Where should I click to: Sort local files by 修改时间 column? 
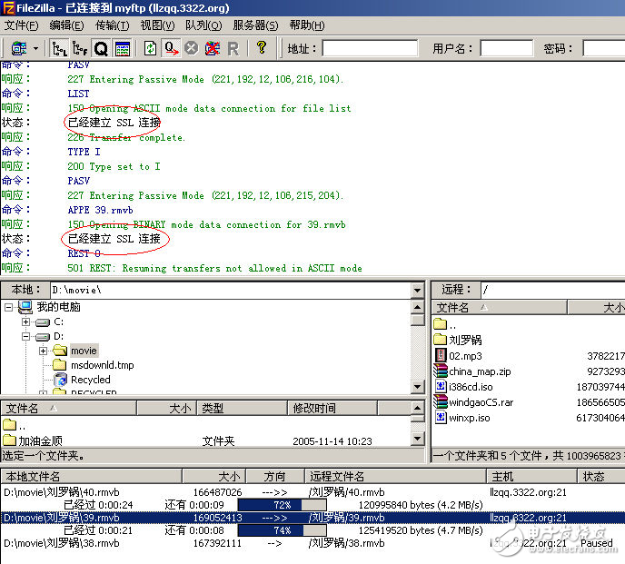pos(332,408)
